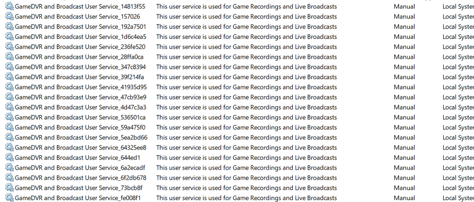The image size is (474, 202).
Task: Click the description text in the Service_236fe520 row
Action: click(247, 47)
